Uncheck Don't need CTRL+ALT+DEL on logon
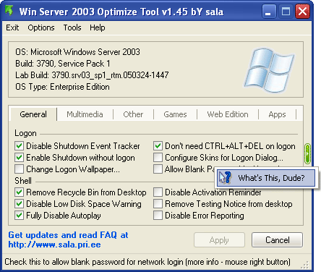This screenshot has height=272, width=321. pyautogui.click(x=158, y=146)
